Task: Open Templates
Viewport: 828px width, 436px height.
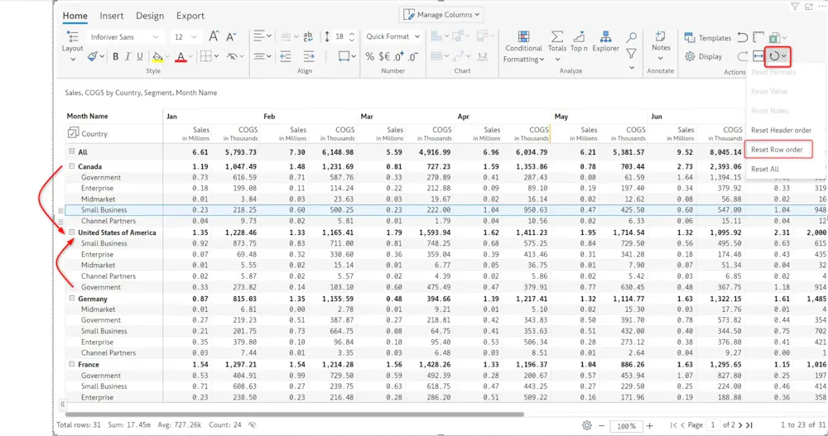Action: point(708,37)
